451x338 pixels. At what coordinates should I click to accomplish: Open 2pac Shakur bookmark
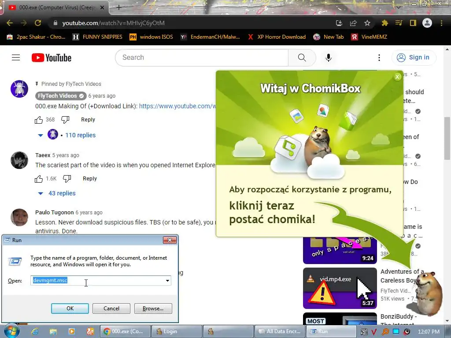(x=36, y=37)
